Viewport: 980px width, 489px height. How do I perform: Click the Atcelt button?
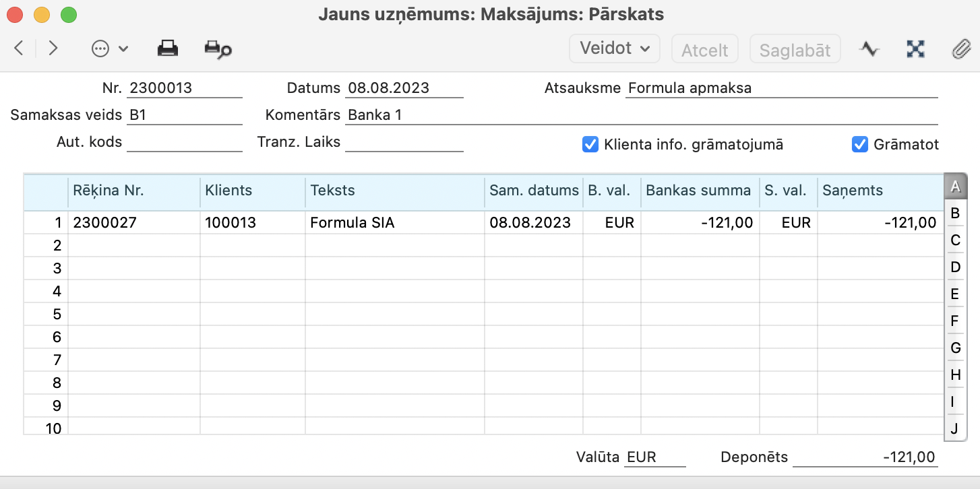click(704, 49)
